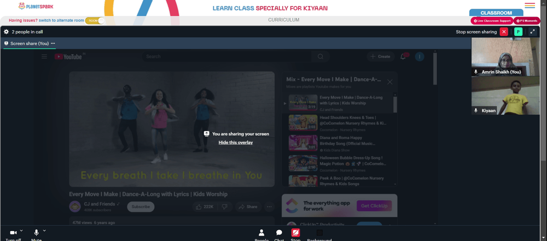Focus the YouTube search field
Screen dimensions: 547x241
227,56
